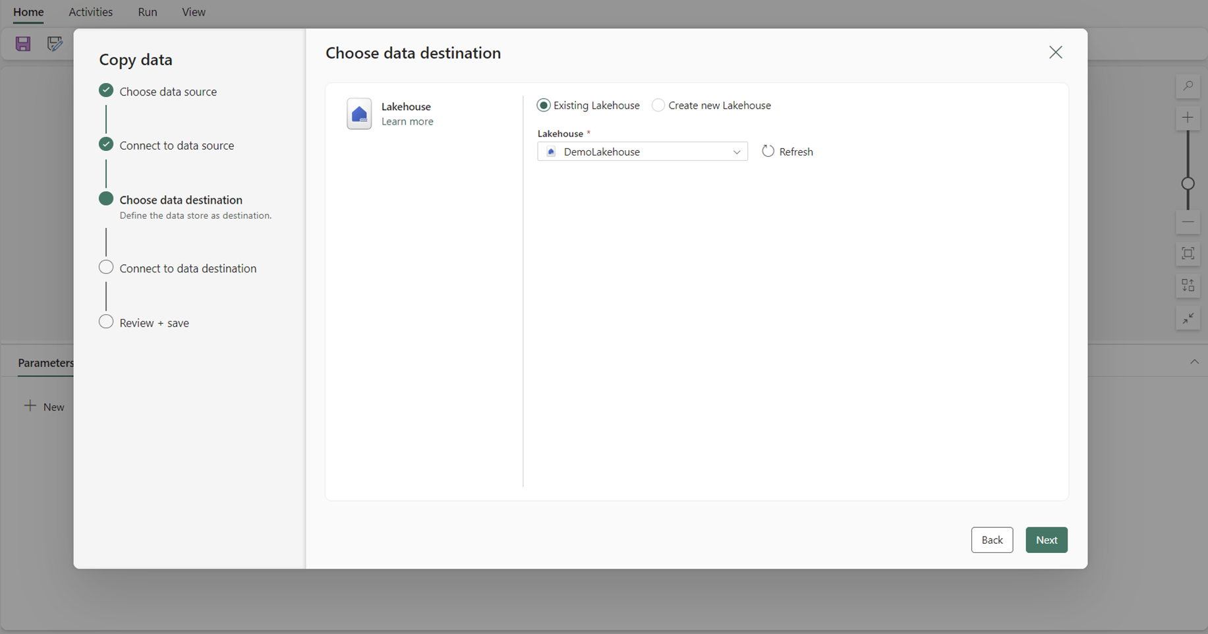The height and width of the screenshot is (634, 1208).
Task: Open the Run ribbon tab
Action: 148,12
